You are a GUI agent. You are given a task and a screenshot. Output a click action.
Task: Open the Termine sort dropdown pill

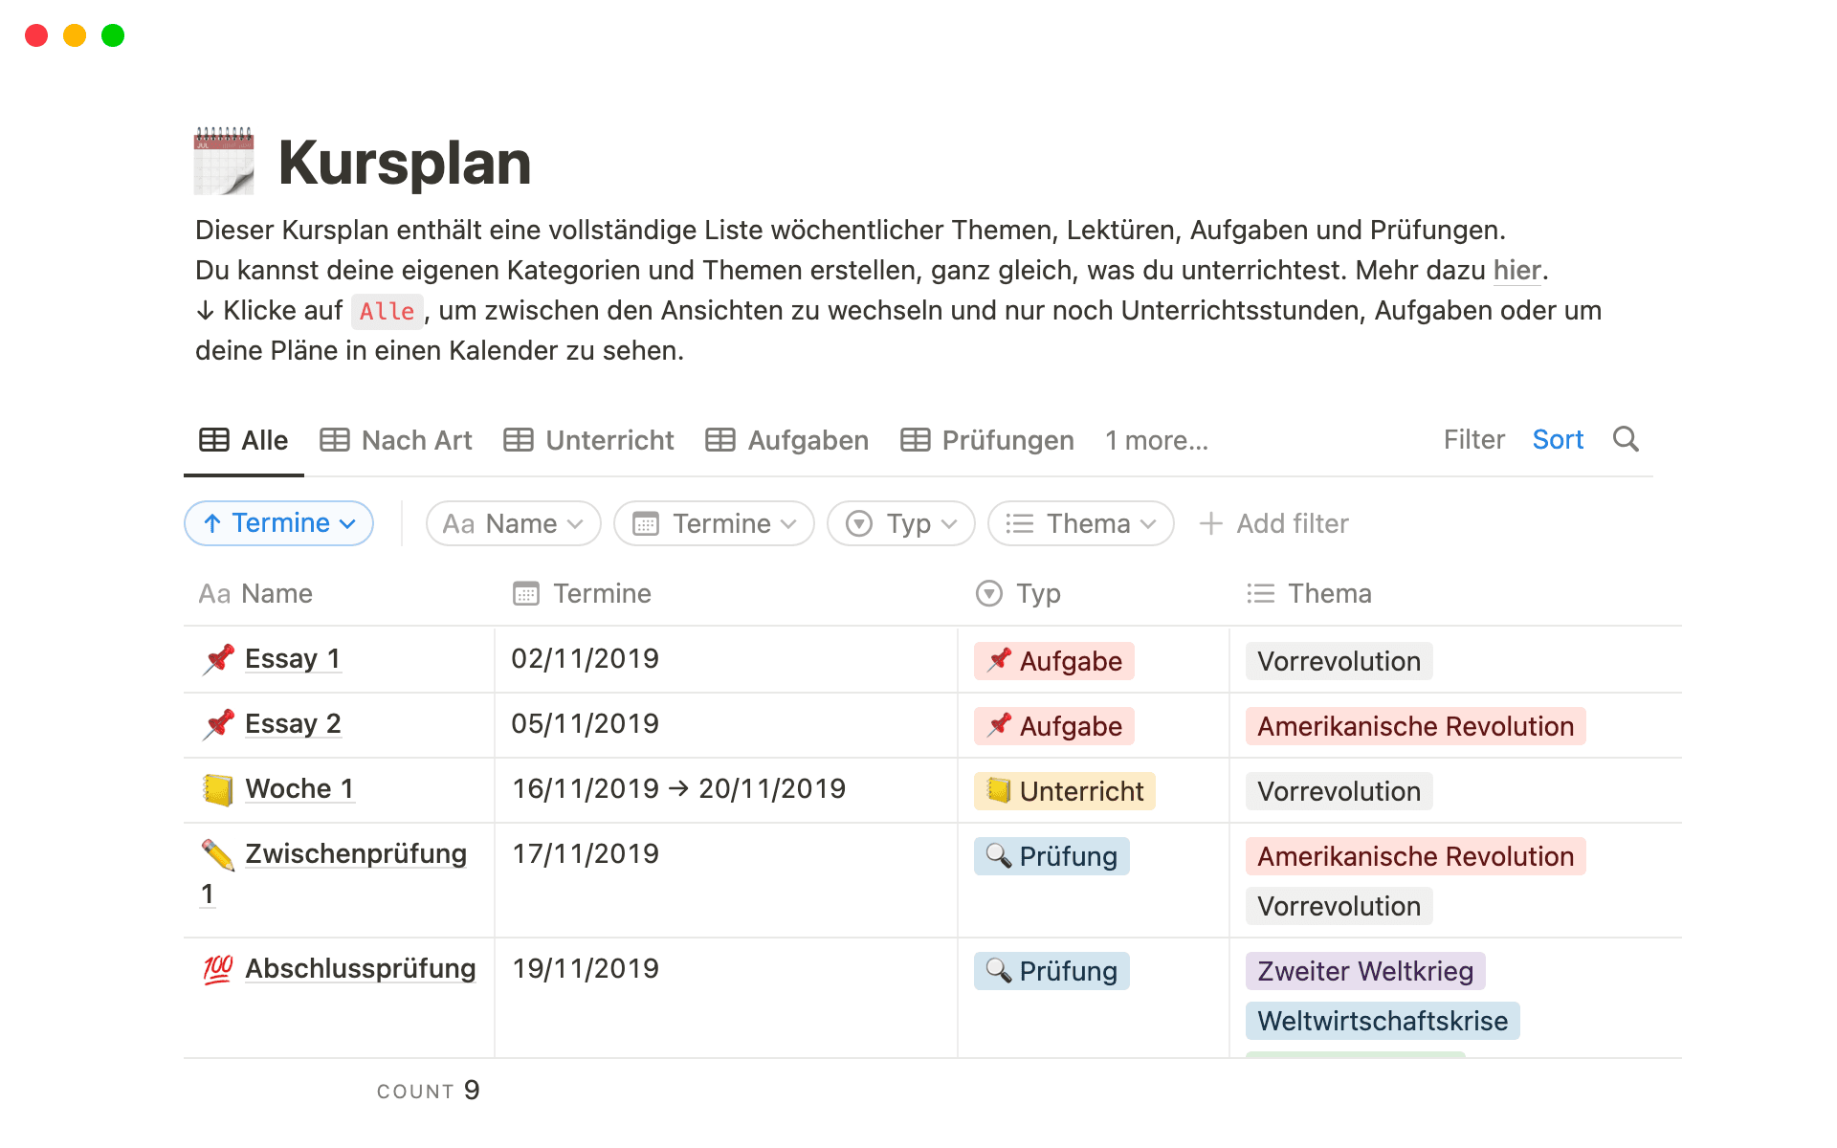pos(278,523)
